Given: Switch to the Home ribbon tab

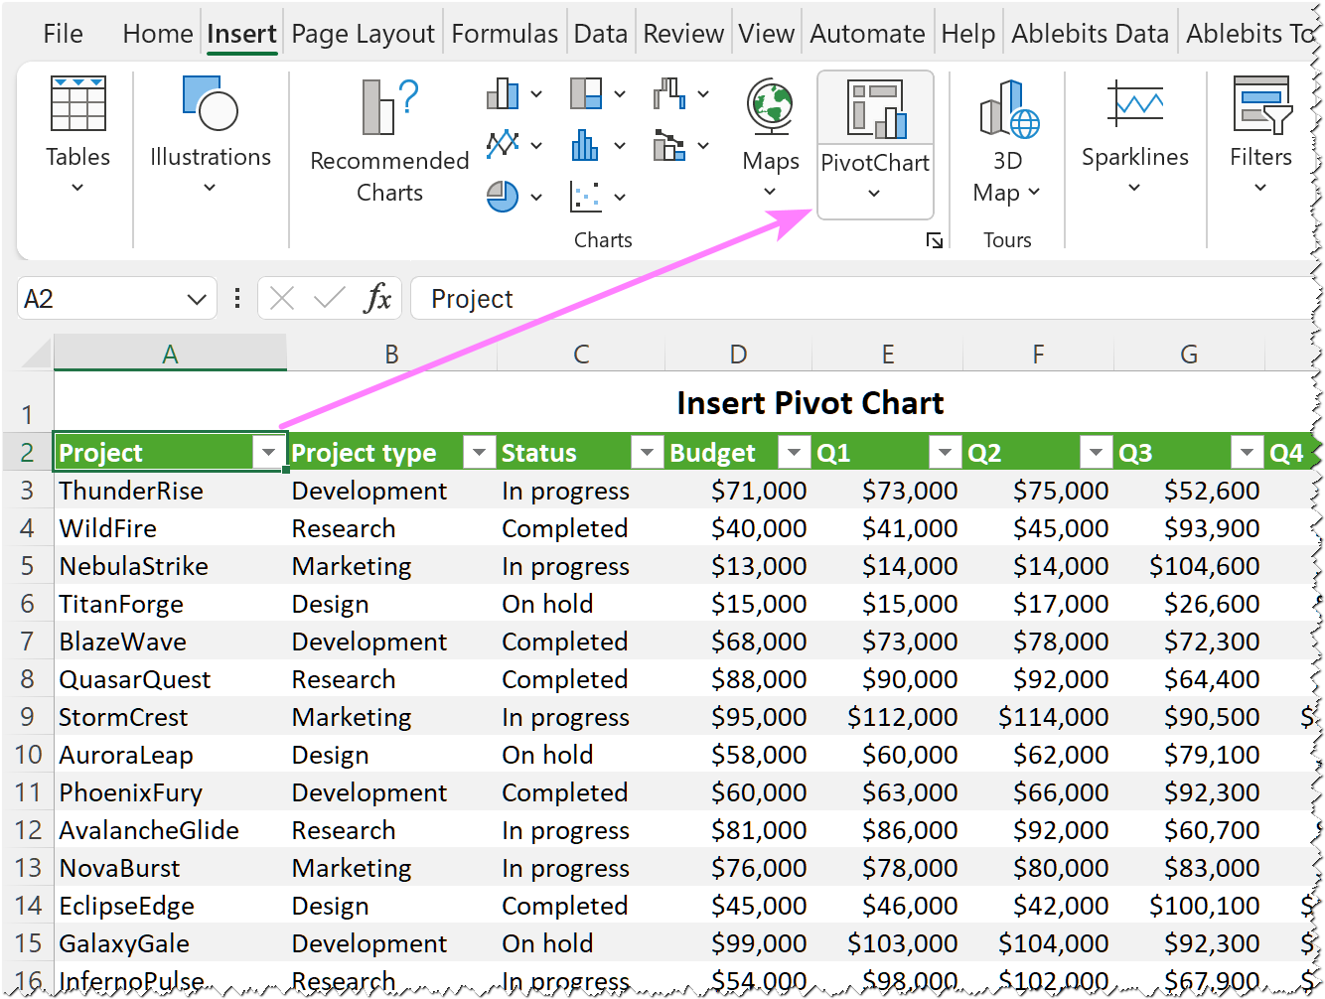Looking at the screenshot, I should coord(157,32).
